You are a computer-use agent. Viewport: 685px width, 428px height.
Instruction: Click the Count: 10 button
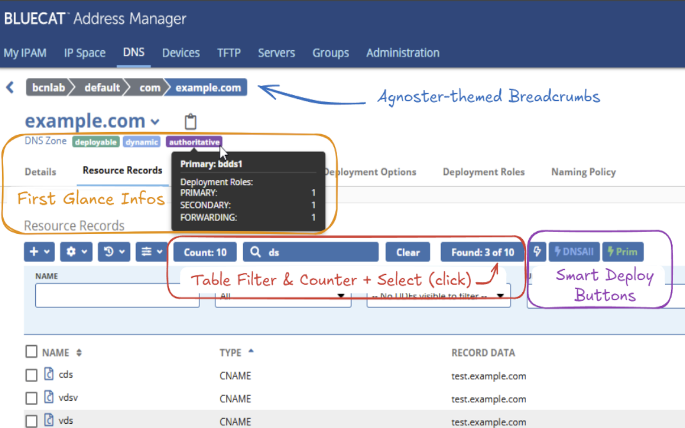(x=205, y=252)
